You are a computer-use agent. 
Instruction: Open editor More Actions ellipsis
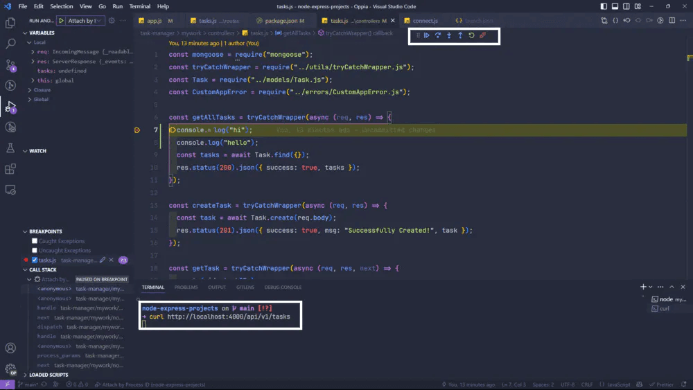(x=683, y=20)
